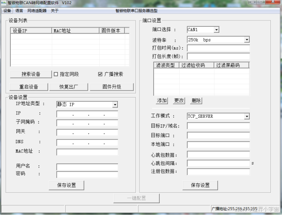Open the 端口选择 CAN1 dropdown
The width and height of the screenshot is (282, 215).
(x=216, y=30)
